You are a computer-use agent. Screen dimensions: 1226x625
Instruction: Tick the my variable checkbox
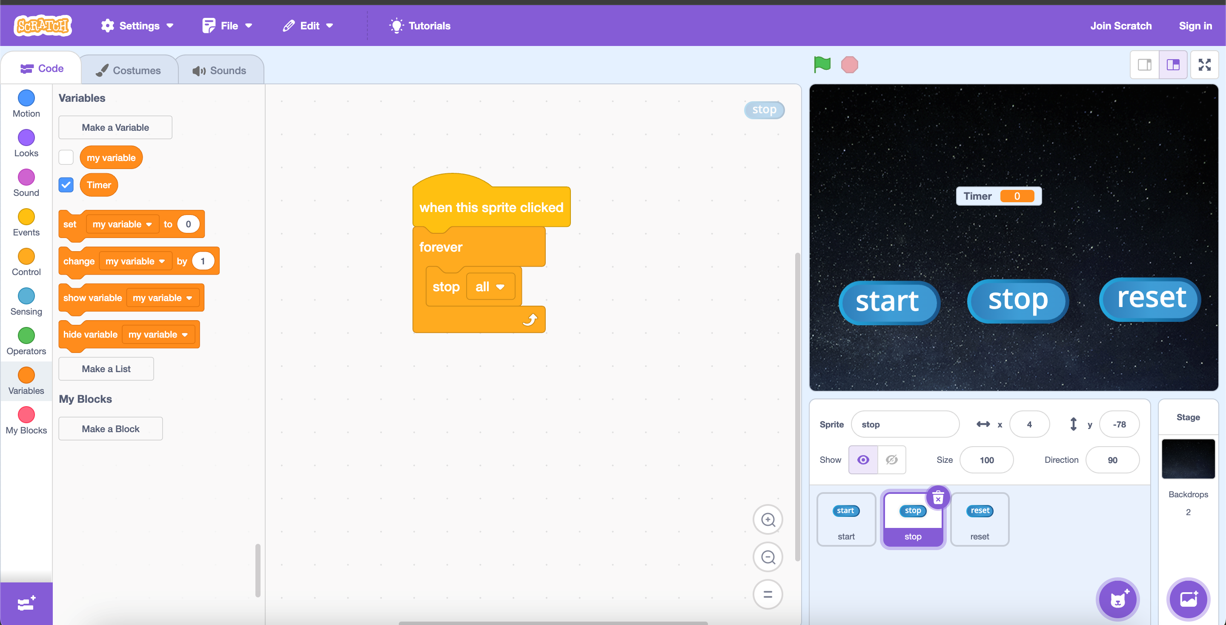(66, 157)
